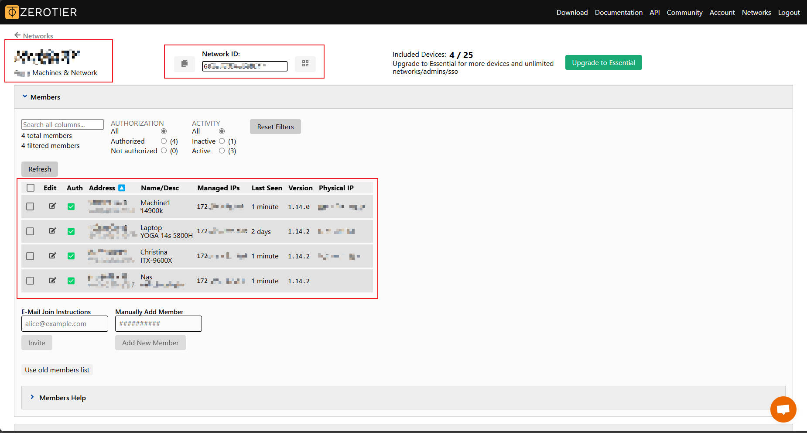Click the ZeroTier logo icon

[x=11, y=12]
